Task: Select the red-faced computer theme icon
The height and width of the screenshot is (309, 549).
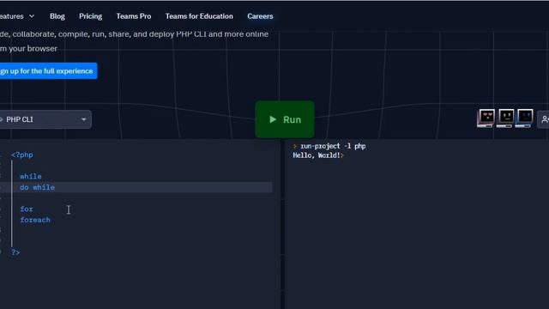Action: pyautogui.click(x=486, y=118)
